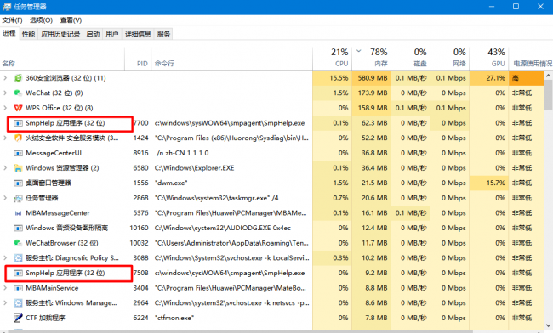Sort by the 内存 column header
Viewport: 553px width, 333px height.
(x=372, y=59)
